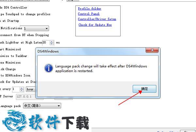Toggle the Quick Charge option

(8, 69)
